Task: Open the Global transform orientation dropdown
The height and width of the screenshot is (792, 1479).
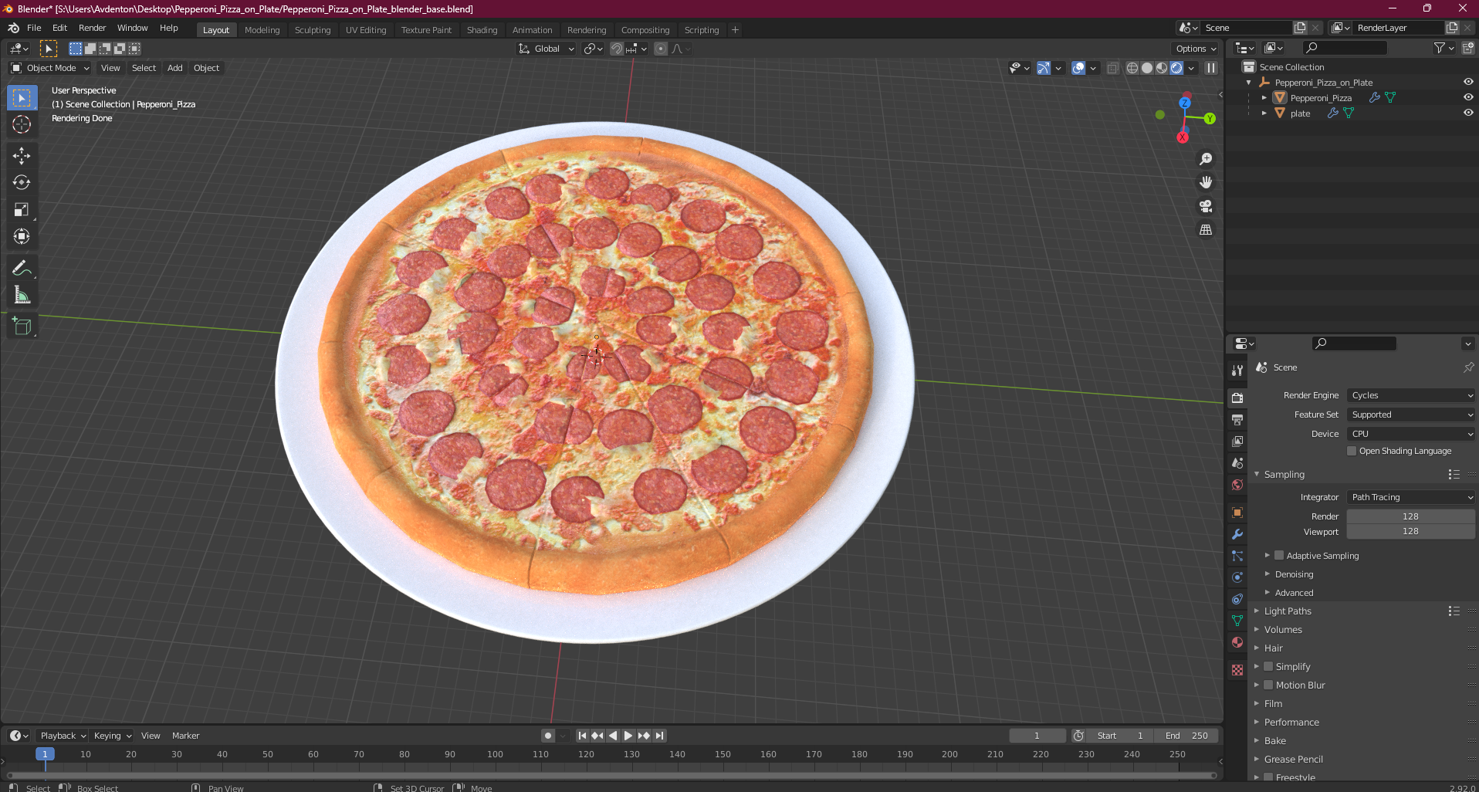Action: [547, 49]
